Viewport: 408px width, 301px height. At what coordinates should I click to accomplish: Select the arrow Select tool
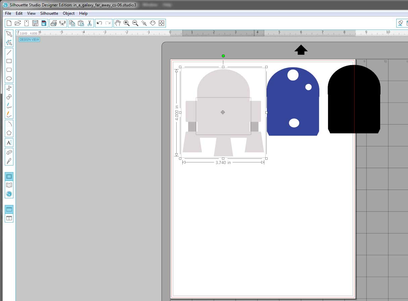tap(9, 34)
